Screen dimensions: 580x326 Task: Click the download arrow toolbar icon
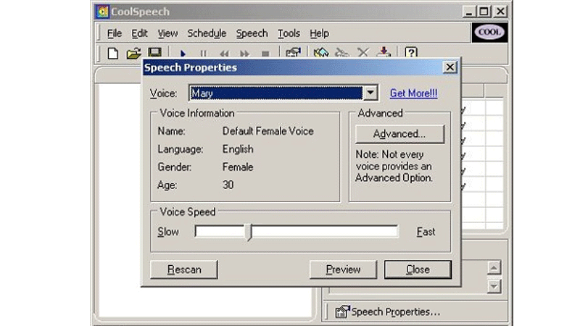coord(384,52)
